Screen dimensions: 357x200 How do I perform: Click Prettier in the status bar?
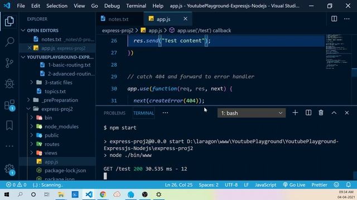[319, 185]
